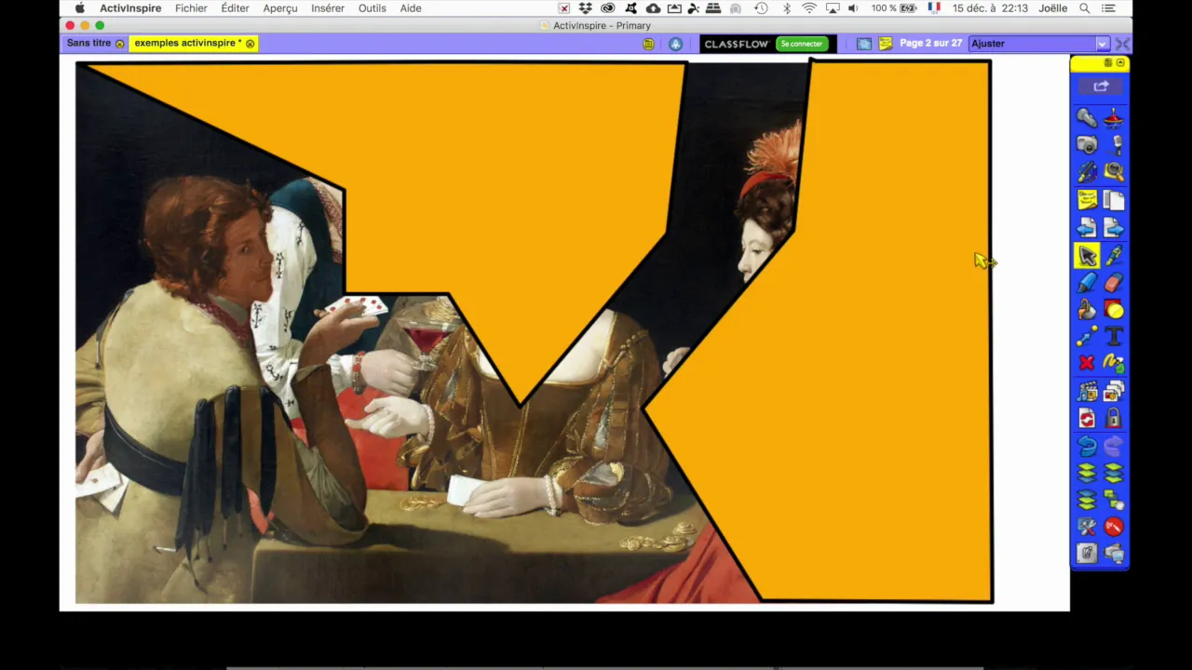Roll up the toolbox with arrow button
The width and height of the screenshot is (1192, 670).
(x=1120, y=62)
